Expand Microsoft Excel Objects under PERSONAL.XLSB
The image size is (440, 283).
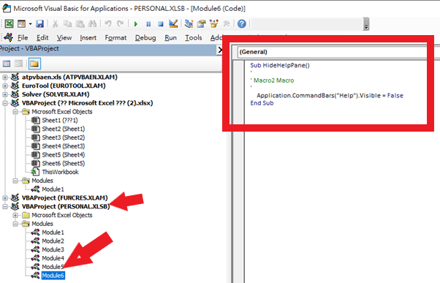[15, 215]
